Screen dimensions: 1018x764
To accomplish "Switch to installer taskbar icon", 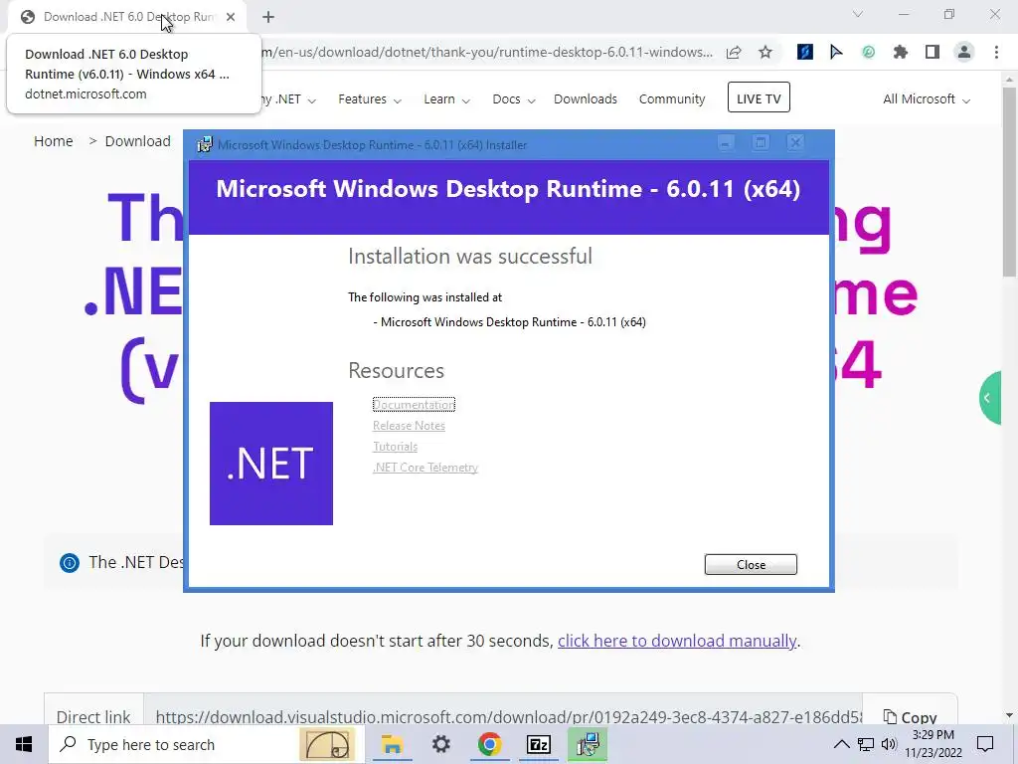I will click(588, 744).
